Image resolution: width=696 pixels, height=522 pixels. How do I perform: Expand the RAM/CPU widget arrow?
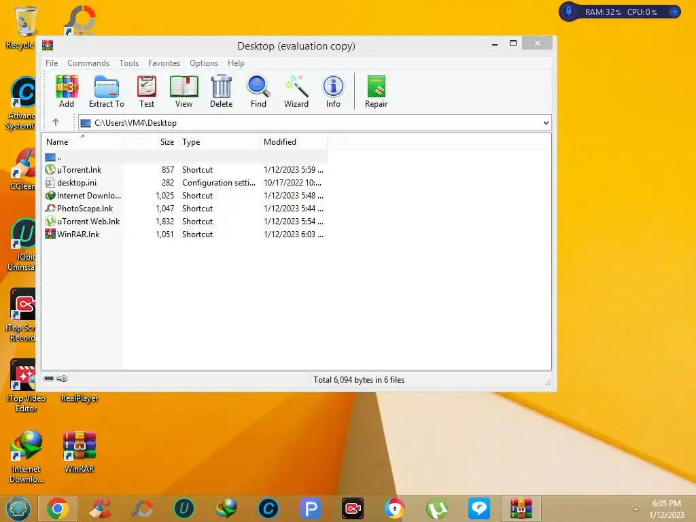674,12
